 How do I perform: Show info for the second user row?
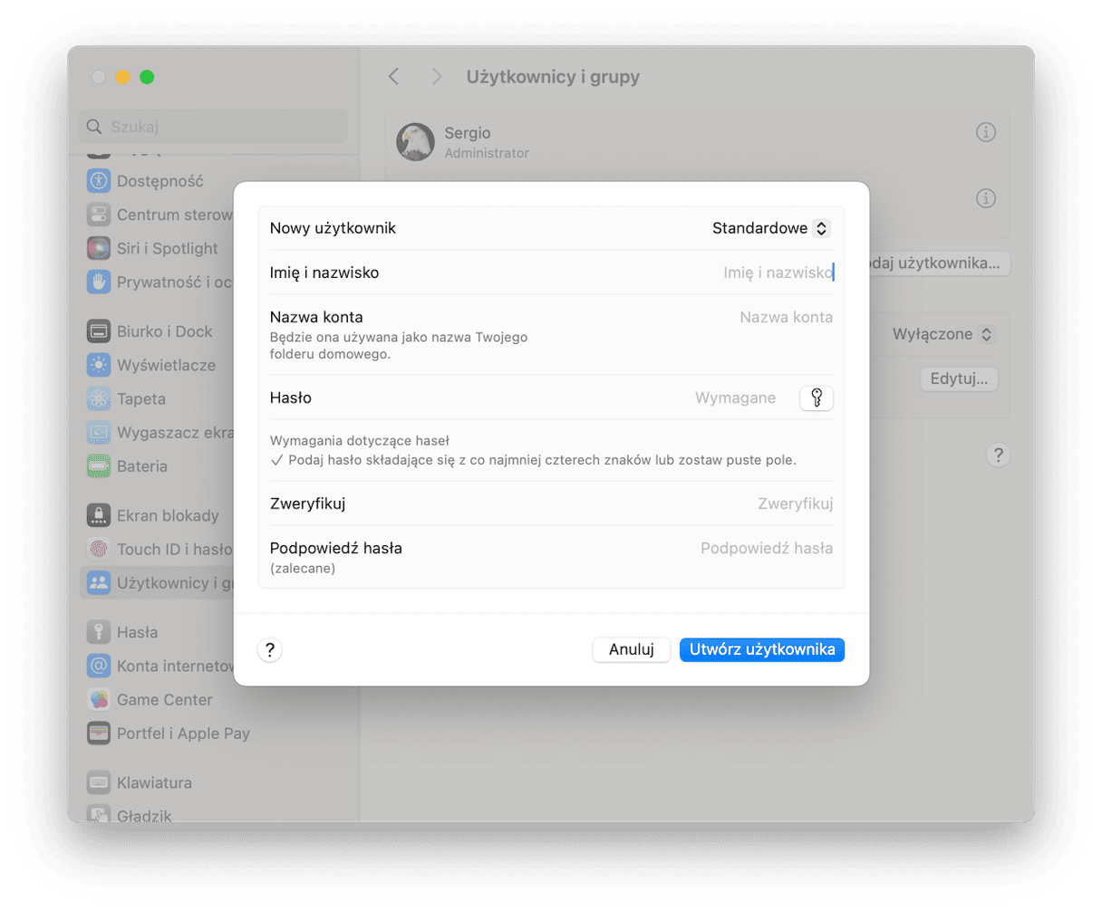[x=986, y=198]
